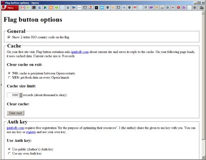Switch to the blue M icon tab
The height and width of the screenshot is (160, 206).
[102, 7]
